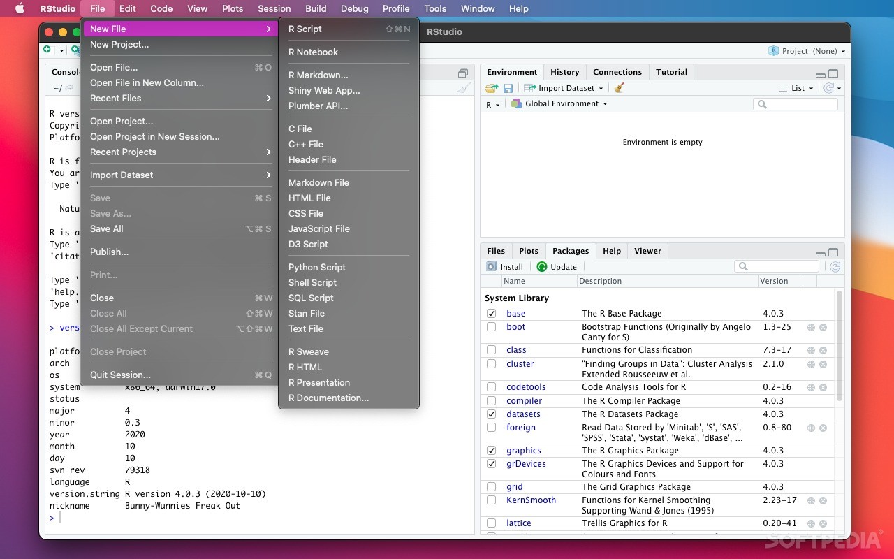The height and width of the screenshot is (559, 894).
Task: Click the load workspace folder icon
Action: (492, 88)
